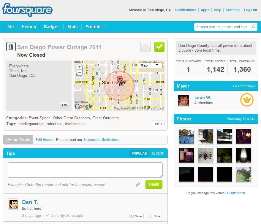
Task: Click the edit button for tags
Action: coord(158,124)
